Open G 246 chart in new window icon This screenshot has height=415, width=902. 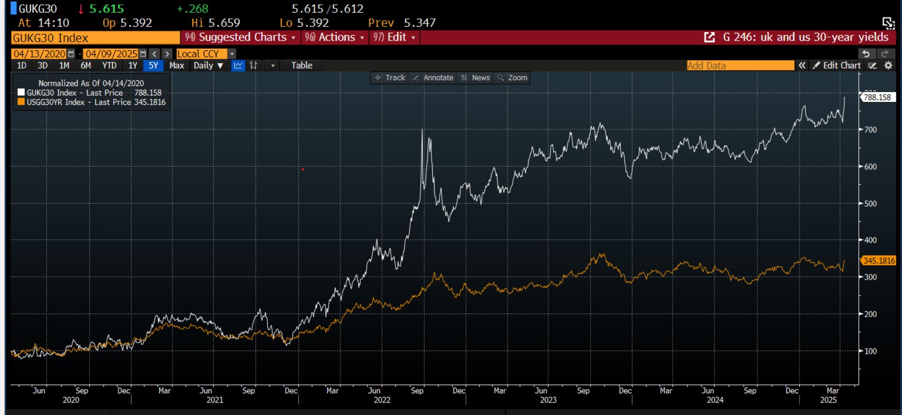point(709,37)
